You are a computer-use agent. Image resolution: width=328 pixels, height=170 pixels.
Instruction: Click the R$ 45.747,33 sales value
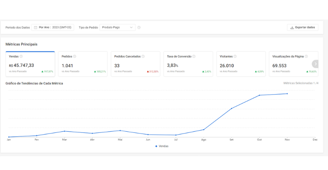pos(21,65)
